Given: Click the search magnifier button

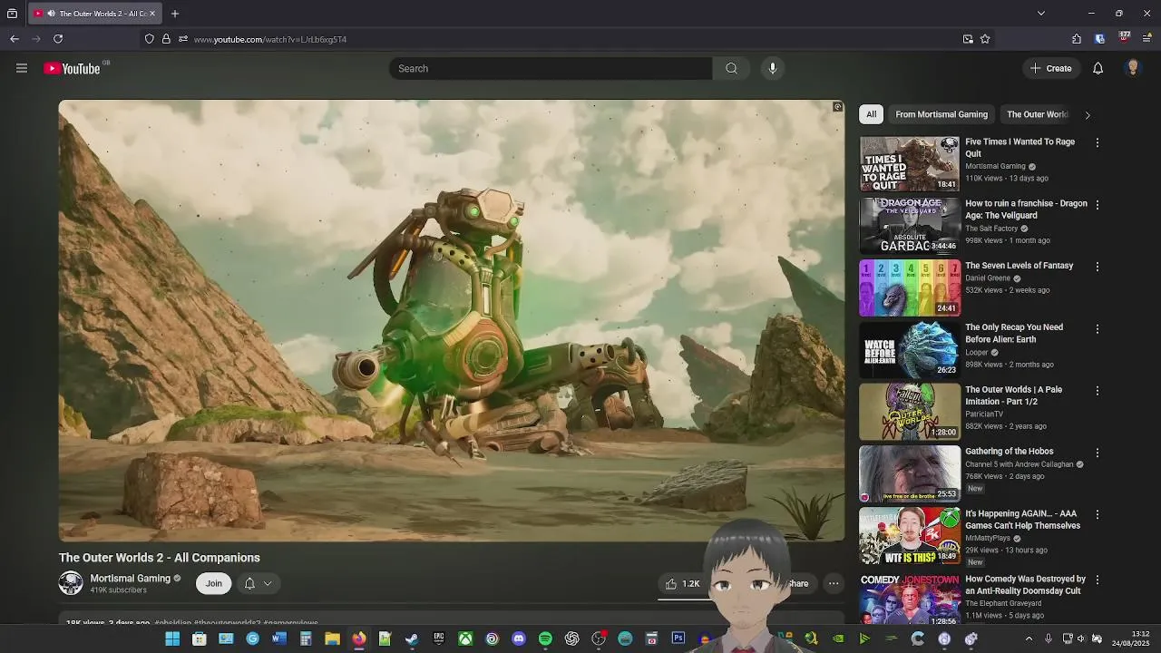Looking at the screenshot, I should pos(731,68).
